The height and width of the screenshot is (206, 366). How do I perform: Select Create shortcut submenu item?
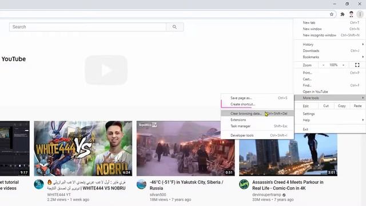click(257, 104)
